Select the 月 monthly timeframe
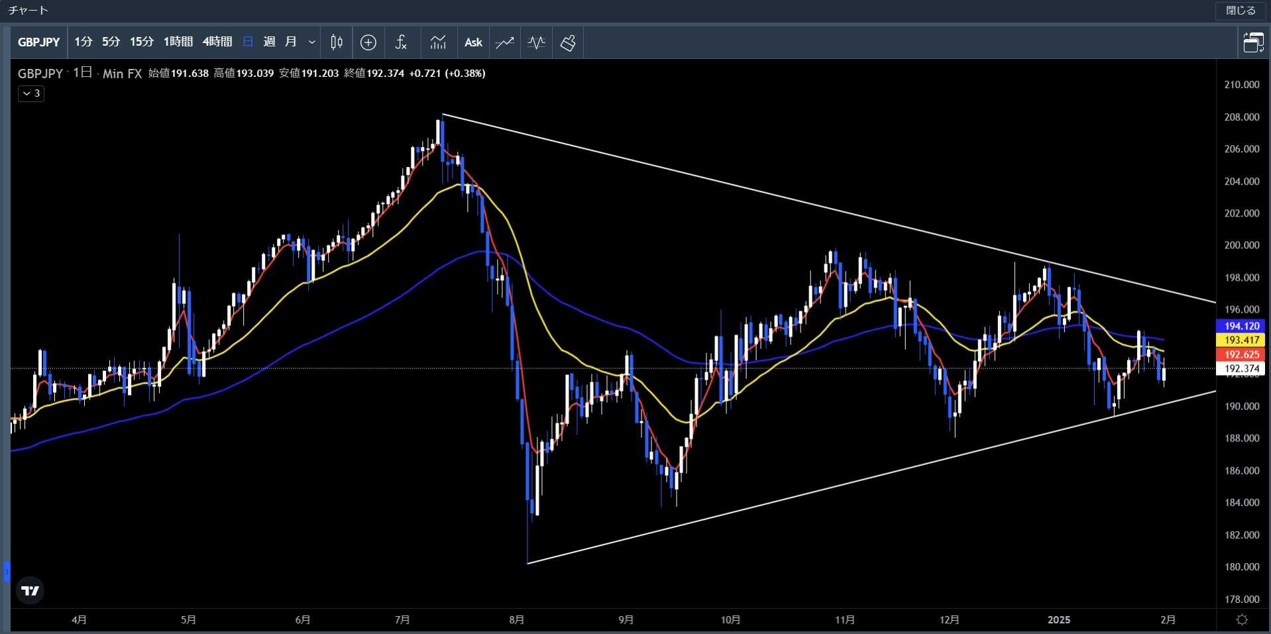 tap(291, 42)
